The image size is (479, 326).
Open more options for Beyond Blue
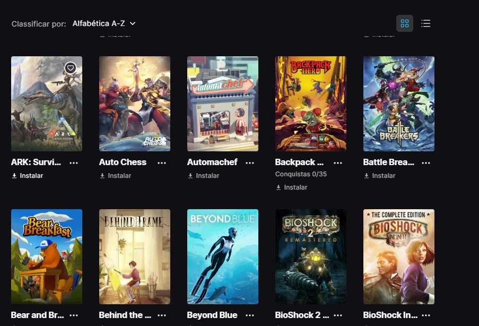click(250, 315)
